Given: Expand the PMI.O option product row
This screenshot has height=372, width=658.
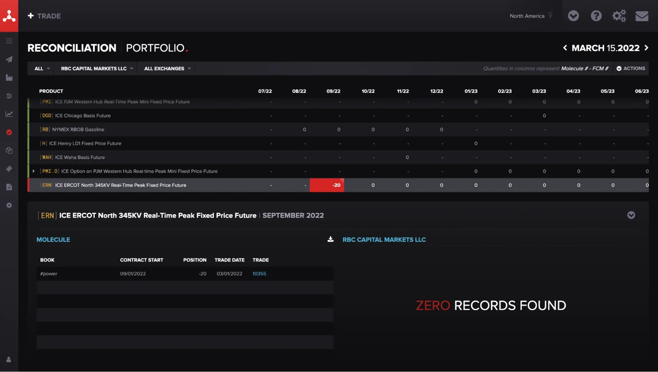Looking at the screenshot, I should (x=34, y=171).
